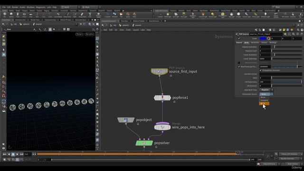
Task: Click the Guide blue color swatch
Action: (263, 38)
